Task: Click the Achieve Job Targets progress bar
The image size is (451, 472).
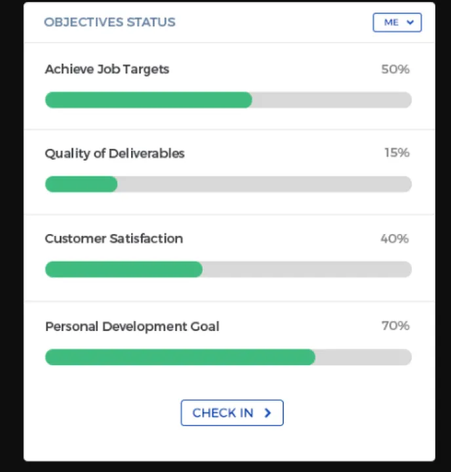Action: (x=228, y=100)
